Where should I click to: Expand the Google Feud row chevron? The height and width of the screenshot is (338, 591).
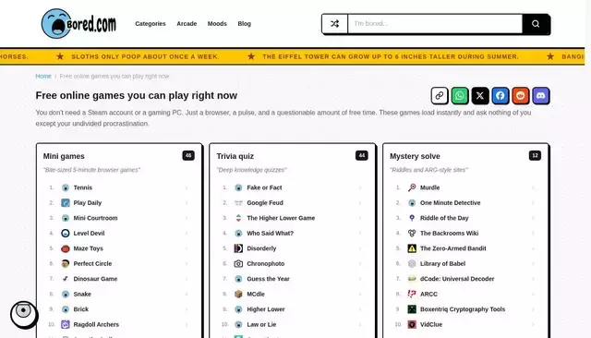click(360, 203)
